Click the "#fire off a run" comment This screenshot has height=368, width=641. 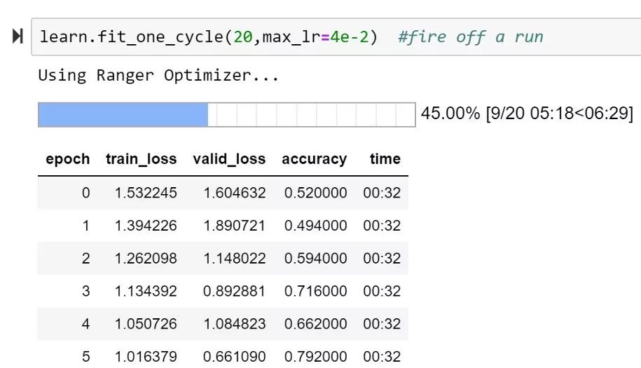pyautogui.click(x=470, y=37)
